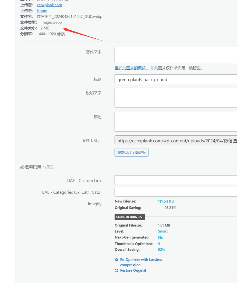
Task: Focus the UAE - Categories input field
Action: (176, 192)
